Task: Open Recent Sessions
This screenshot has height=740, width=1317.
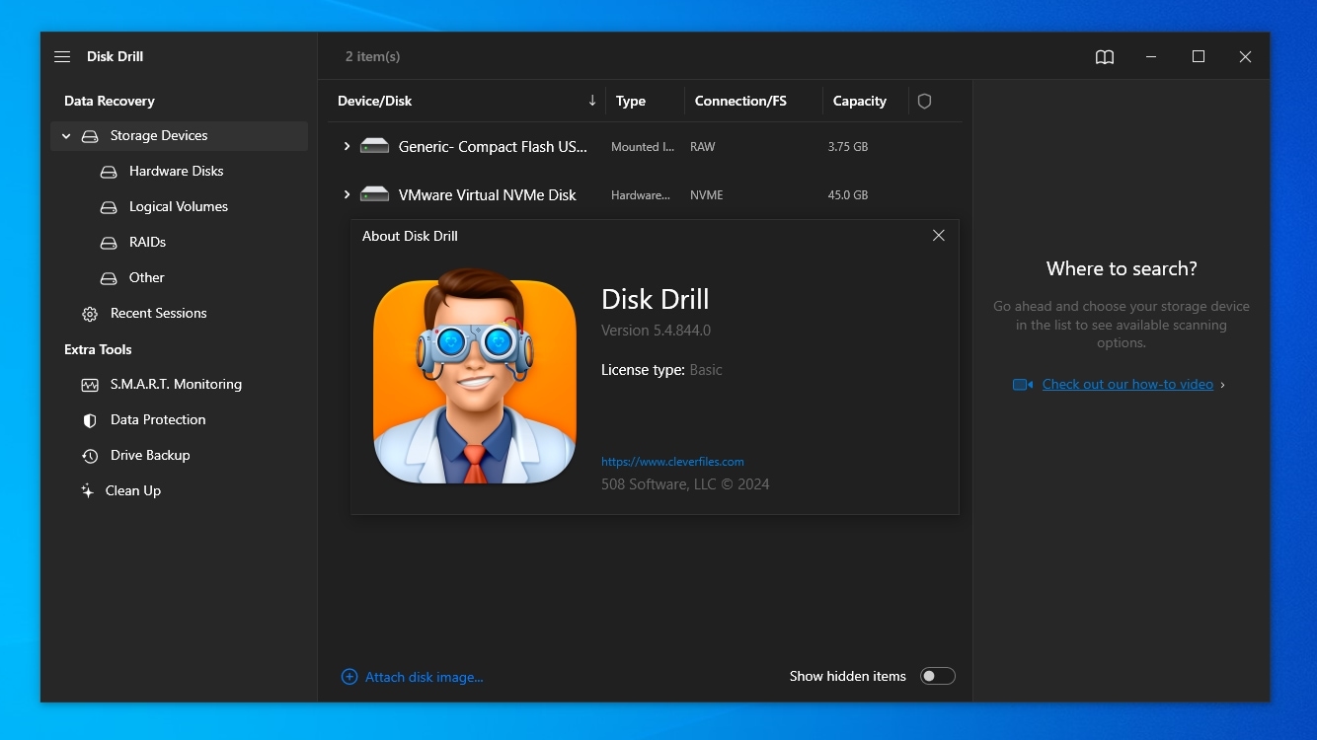Action: pos(159,314)
